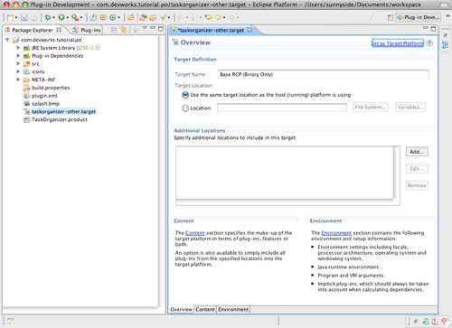Click the Set as Target Platform link

coord(398,43)
